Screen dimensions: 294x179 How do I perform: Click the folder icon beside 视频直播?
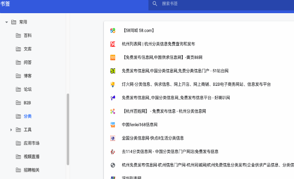tap(18, 157)
